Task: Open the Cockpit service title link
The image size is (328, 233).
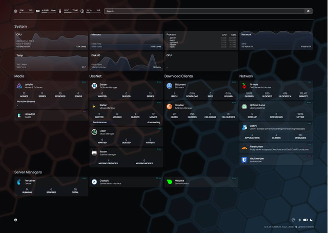Action: coord(104,181)
